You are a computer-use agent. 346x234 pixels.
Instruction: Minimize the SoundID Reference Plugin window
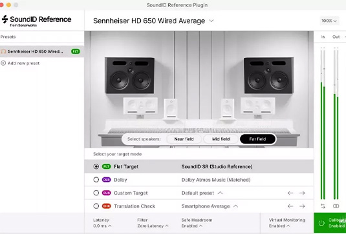(8, 5)
